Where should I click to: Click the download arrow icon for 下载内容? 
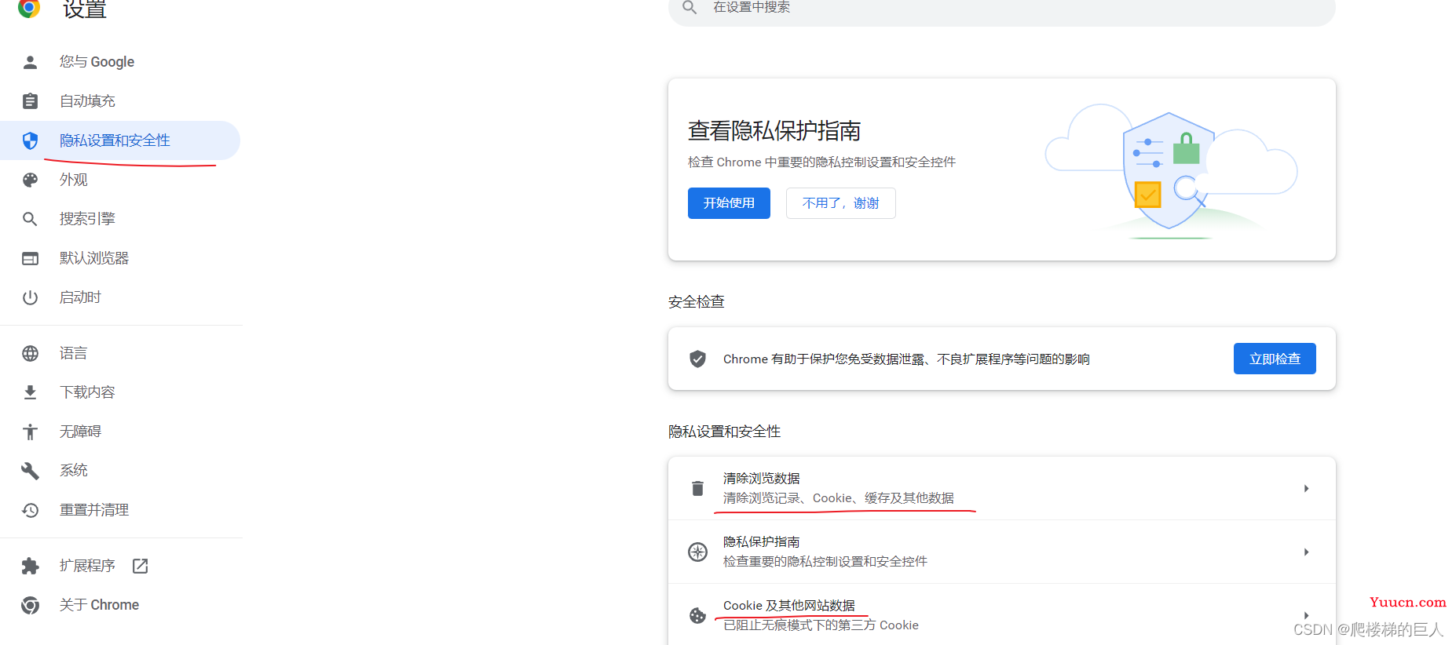coord(30,392)
